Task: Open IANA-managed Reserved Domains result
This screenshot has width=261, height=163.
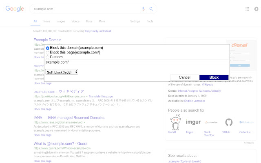Action: tap(69, 118)
